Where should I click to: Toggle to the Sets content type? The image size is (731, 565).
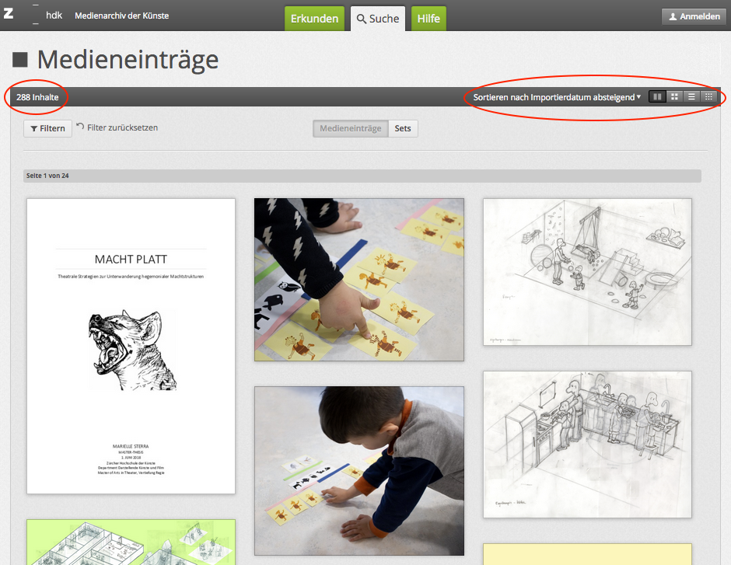point(403,128)
